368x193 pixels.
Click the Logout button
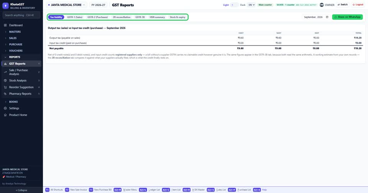click(358, 5)
